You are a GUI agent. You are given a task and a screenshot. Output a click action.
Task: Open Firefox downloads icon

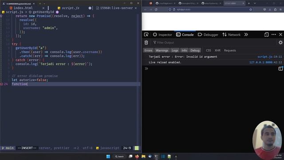tap(270, 9)
